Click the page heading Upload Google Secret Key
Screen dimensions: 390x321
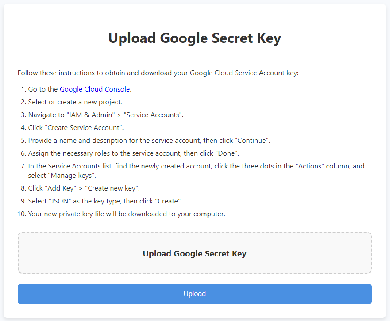click(194, 38)
